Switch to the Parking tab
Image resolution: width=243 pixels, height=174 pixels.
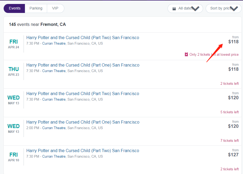[36, 8]
